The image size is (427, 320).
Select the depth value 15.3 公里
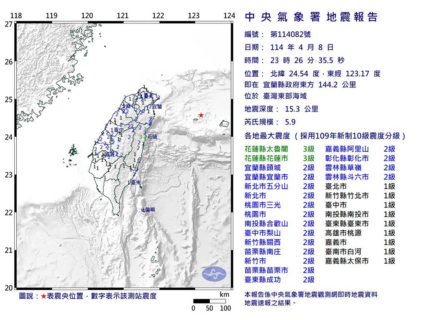click(x=302, y=109)
